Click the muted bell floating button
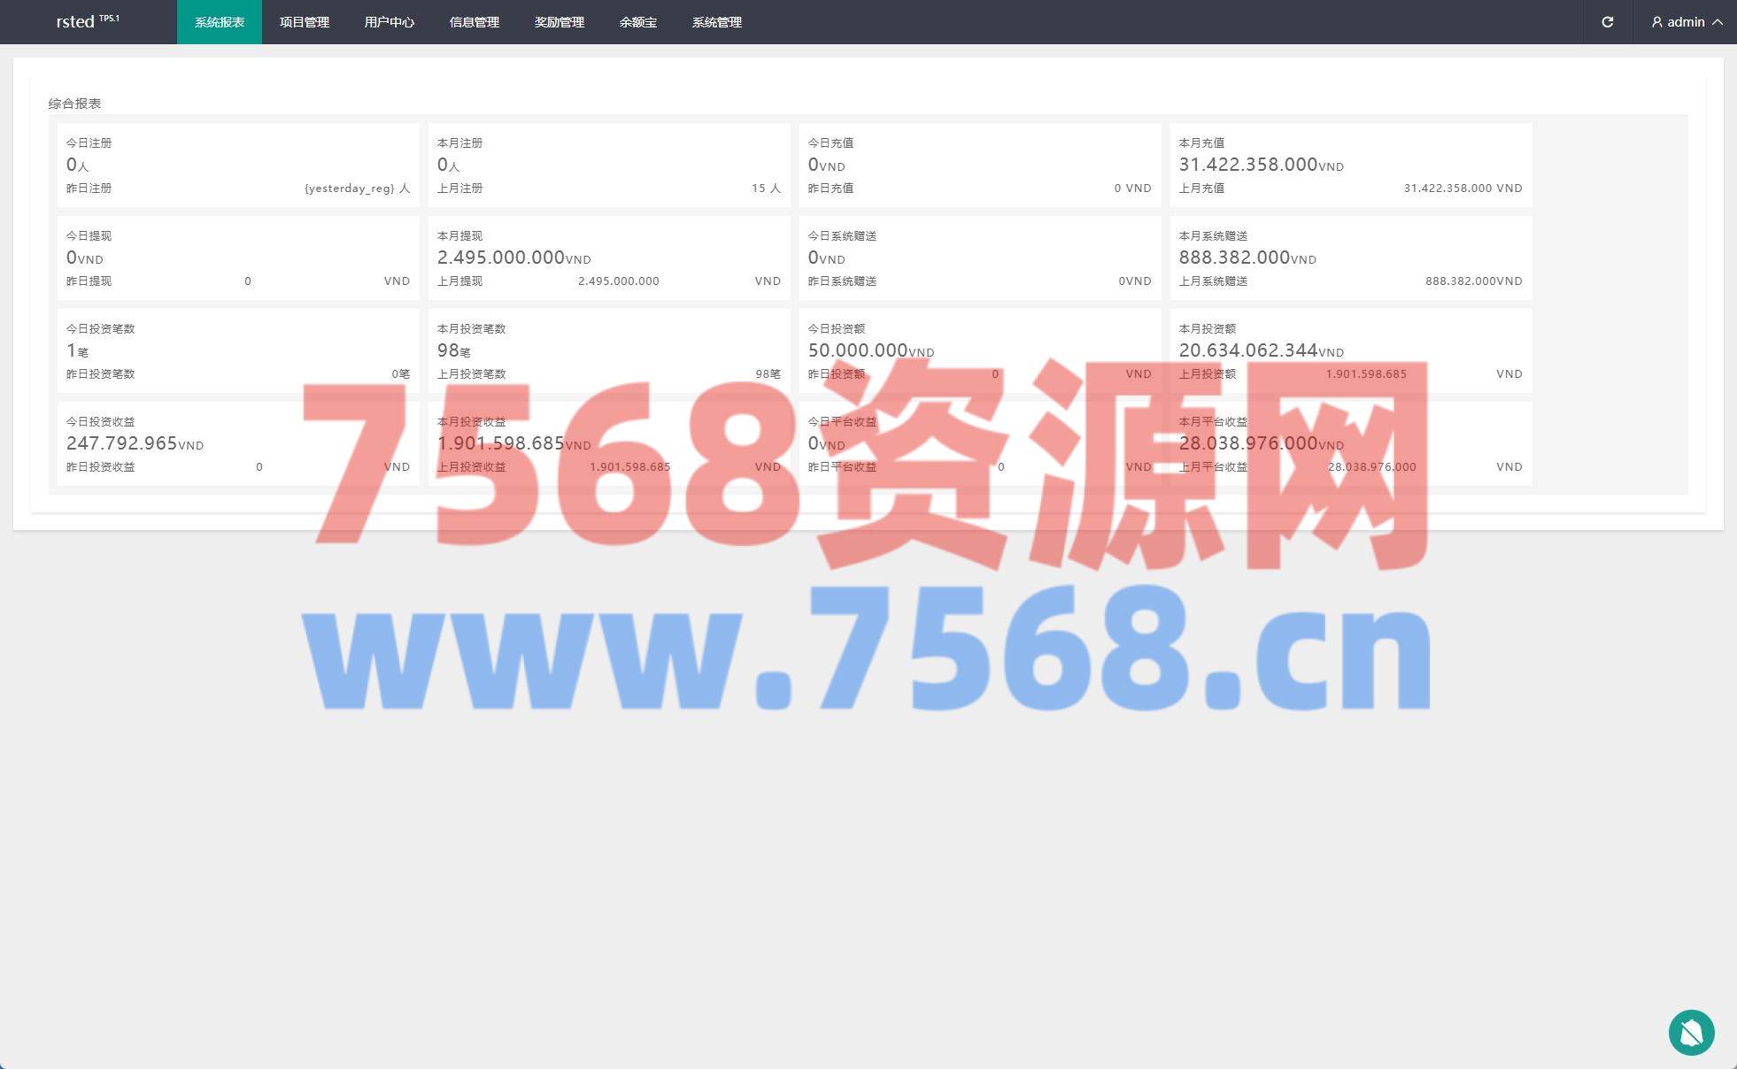Viewport: 1737px width, 1069px height. [x=1691, y=1032]
